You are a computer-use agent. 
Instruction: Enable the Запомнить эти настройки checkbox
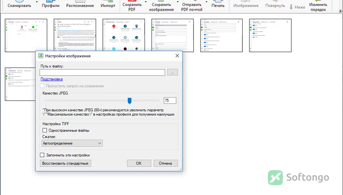42,155
